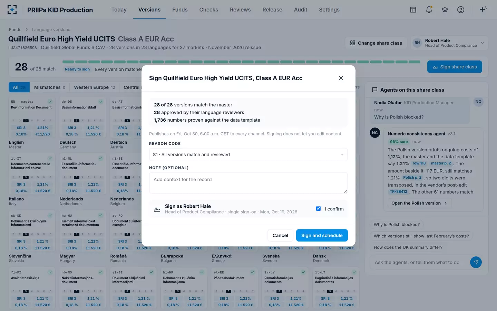Click the sparkle AI assistant icon

tap(483, 9)
